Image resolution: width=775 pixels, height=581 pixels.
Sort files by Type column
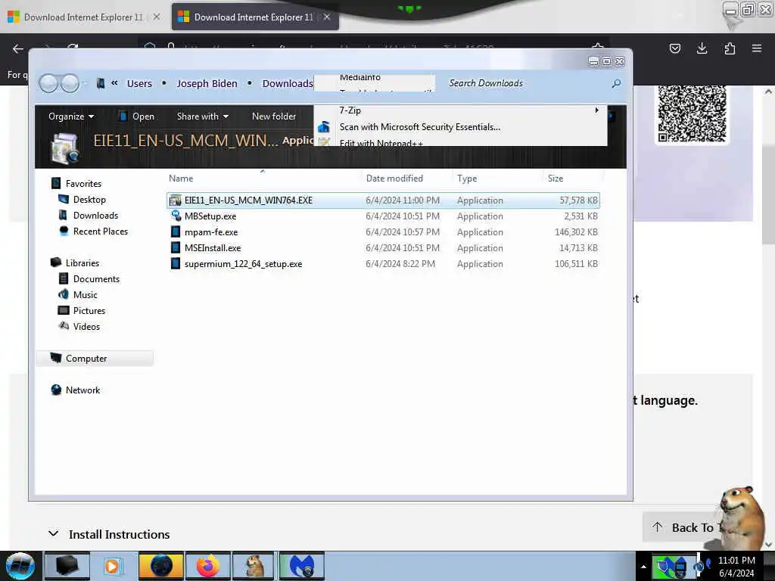pyautogui.click(x=466, y=178)
